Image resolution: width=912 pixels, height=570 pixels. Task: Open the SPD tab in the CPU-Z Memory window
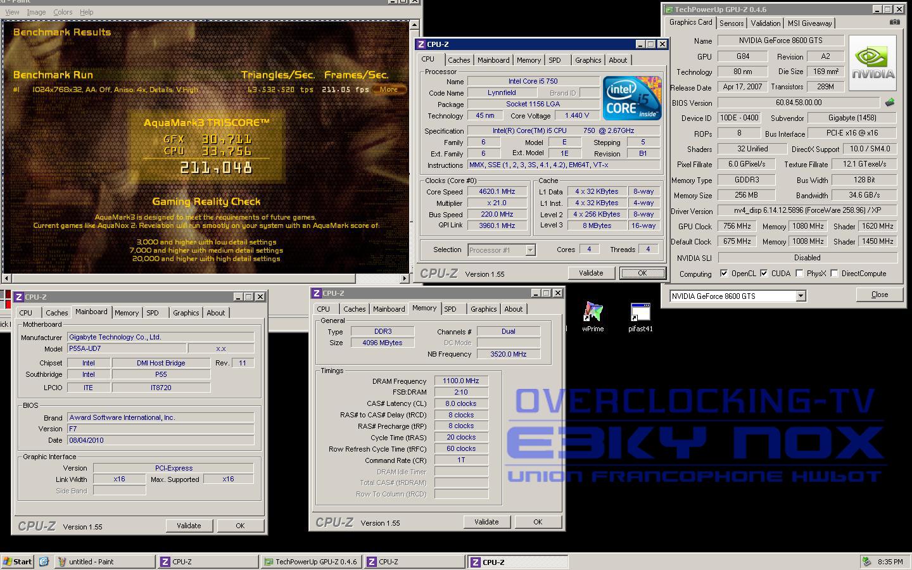[x=450, y=309]
